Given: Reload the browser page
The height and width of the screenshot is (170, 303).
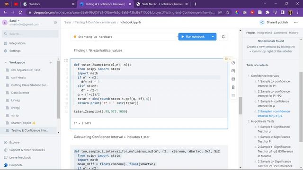Looking at the screenshot, I should point(20,12).
